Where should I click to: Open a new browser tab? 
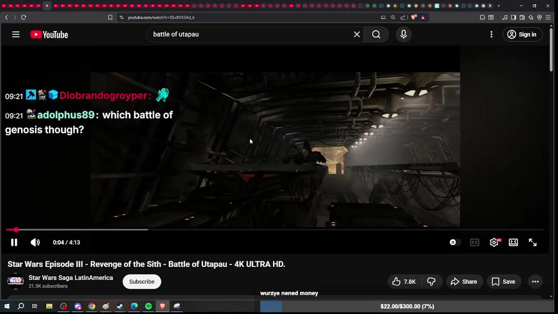click(x=499, y=6)
